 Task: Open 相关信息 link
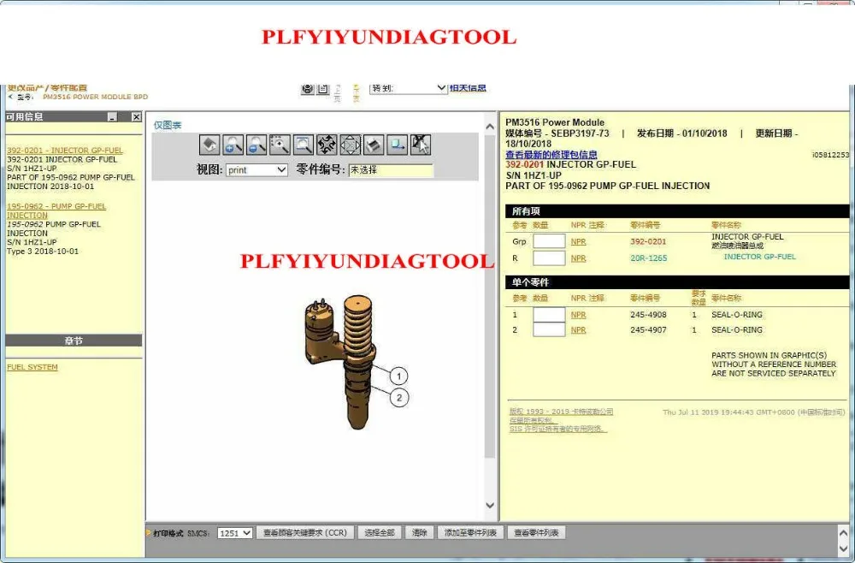point(468,88)
